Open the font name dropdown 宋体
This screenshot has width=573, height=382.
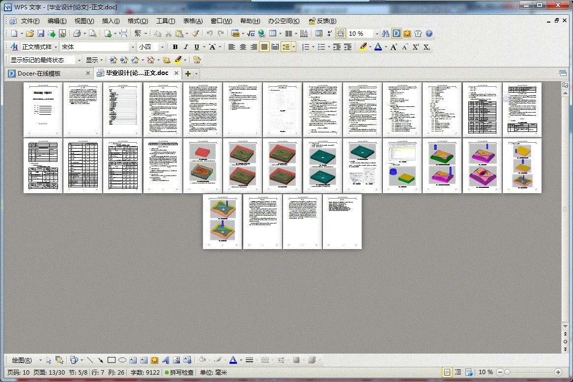133,47
